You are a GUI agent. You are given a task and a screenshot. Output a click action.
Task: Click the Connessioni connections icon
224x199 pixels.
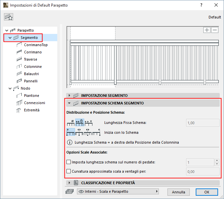coord(19,103)
